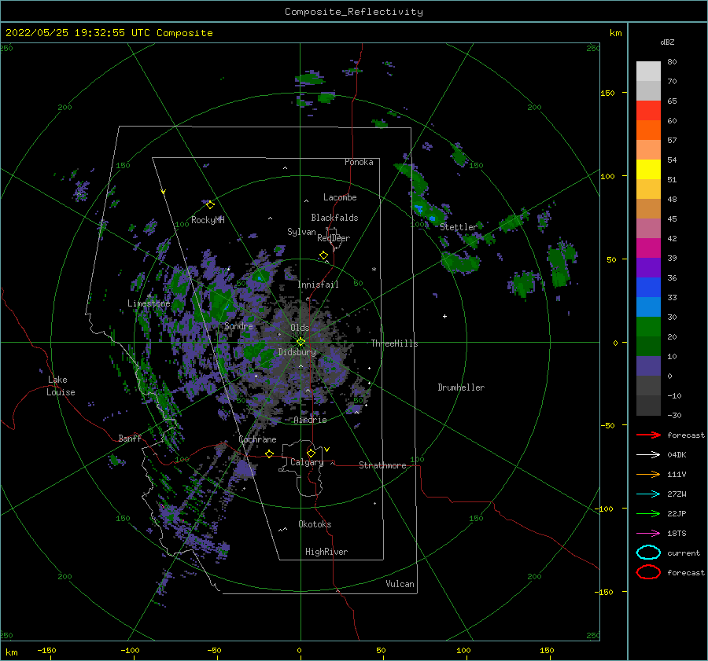Click the Composite_Reflectivity title
This screenshot has height=661, width=708.
pyautogui.click(x=353, y=12)
